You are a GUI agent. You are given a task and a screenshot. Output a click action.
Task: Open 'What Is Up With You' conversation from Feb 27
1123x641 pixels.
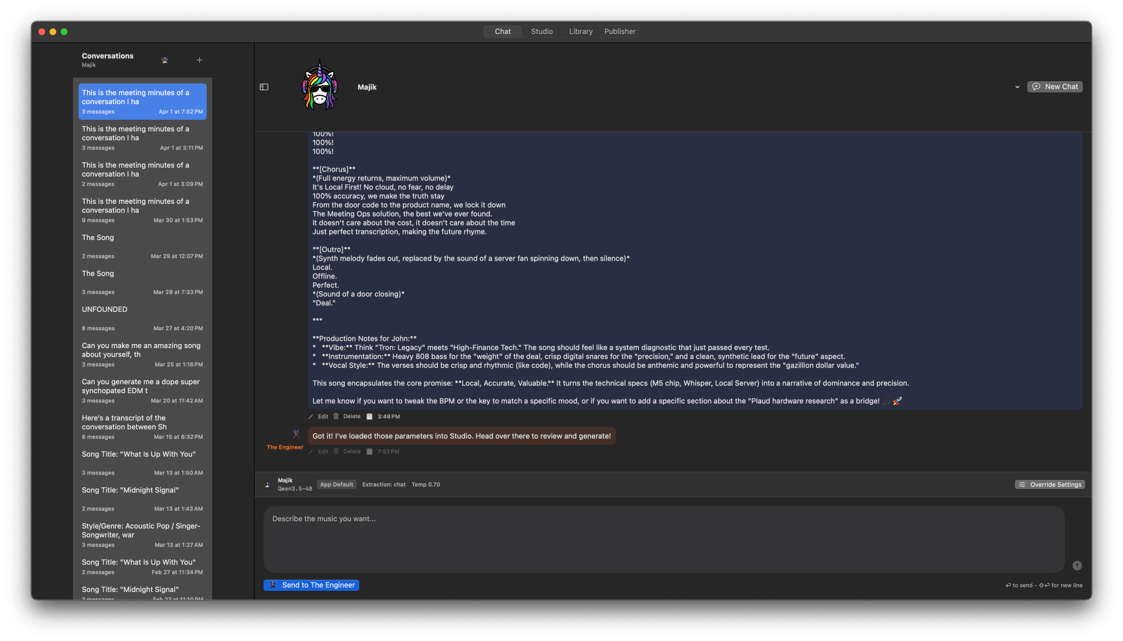tap(143, 566)
